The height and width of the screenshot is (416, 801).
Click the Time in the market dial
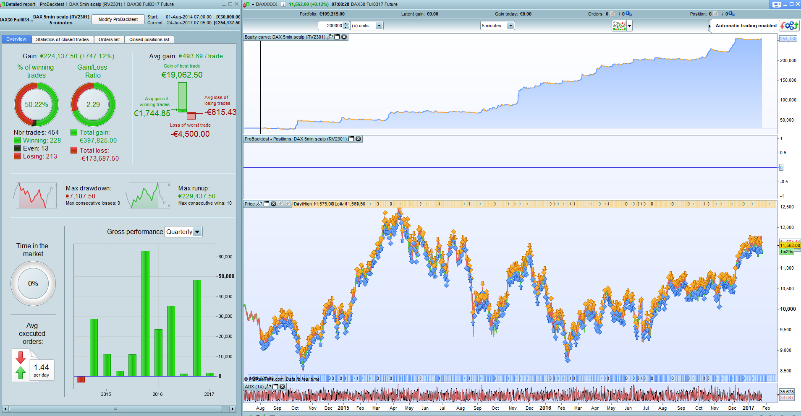[x=33, y=283]
